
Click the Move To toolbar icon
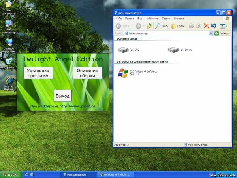click(x=192, y=26)
